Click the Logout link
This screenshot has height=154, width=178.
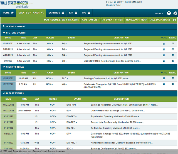(x=159, y=14)
